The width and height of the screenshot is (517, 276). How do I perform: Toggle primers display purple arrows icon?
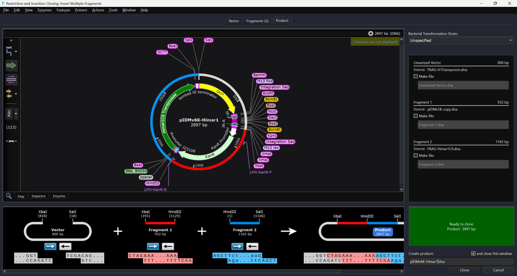[11, 79]
